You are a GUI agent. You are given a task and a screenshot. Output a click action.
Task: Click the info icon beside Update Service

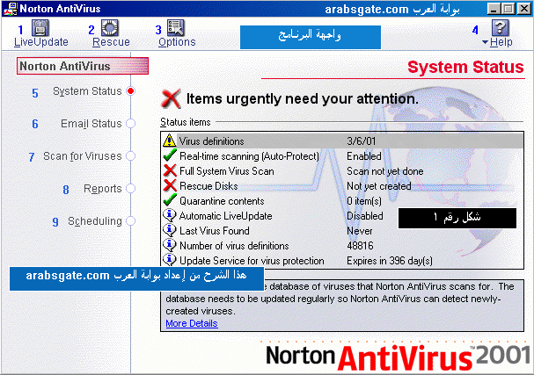point(169,260)
